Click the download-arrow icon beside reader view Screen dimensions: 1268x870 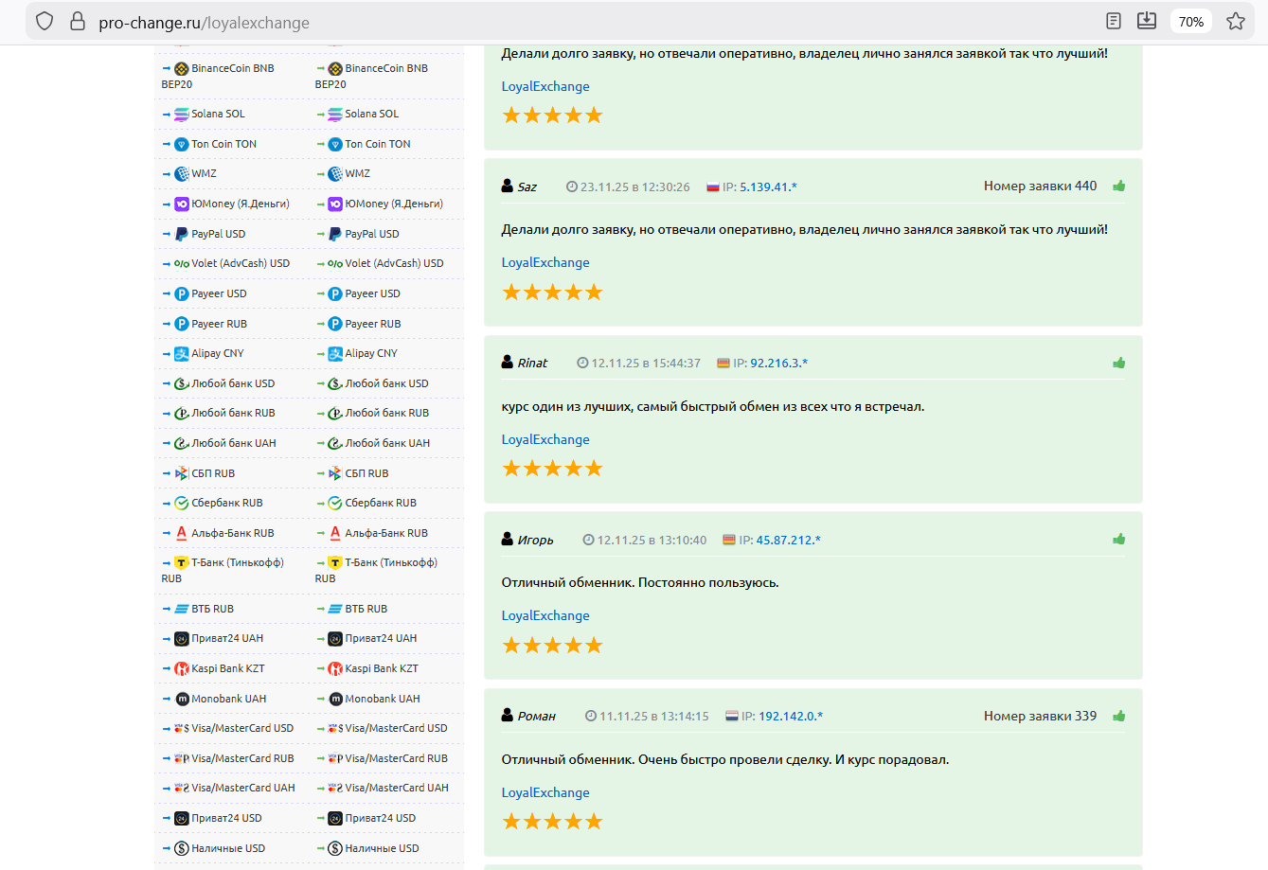1146,21
